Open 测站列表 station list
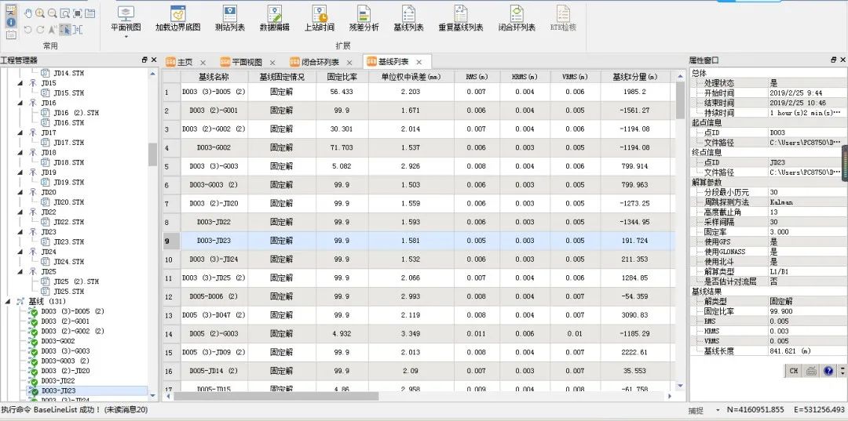 pyautogui.click(x=230, y=19)
